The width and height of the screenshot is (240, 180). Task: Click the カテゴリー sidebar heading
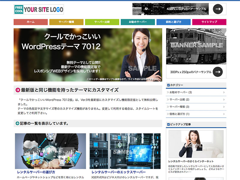(x=177, y=85)
